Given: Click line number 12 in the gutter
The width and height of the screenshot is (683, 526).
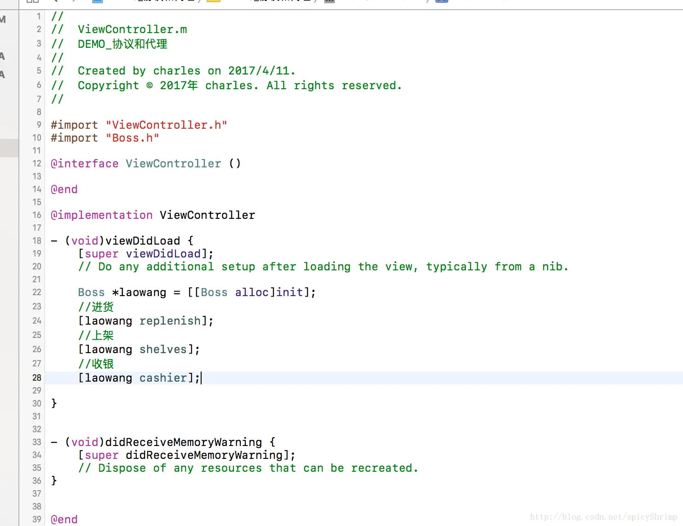Looking at the screenshot, I should (x=37, y=164).
